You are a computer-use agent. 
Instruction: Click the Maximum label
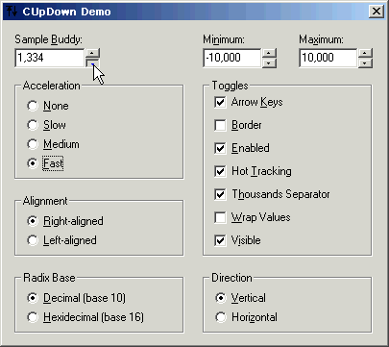coord(321,39)
